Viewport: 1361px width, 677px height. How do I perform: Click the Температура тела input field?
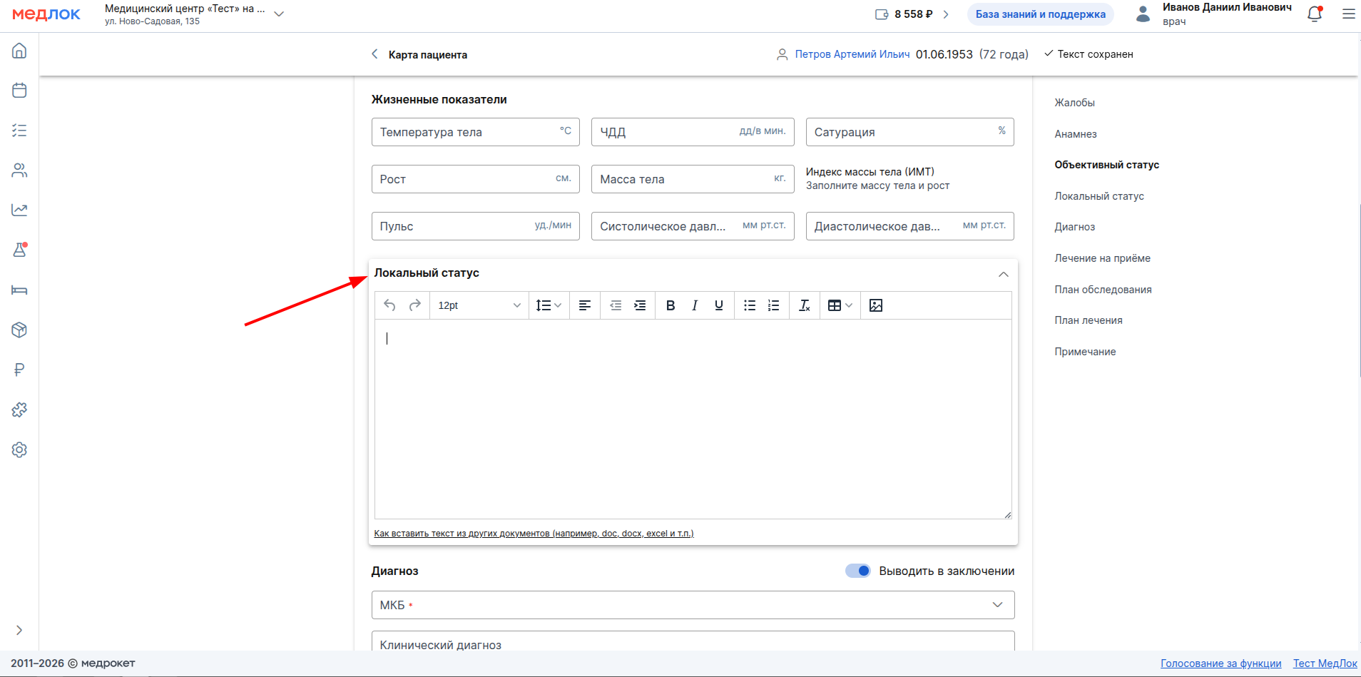tap(467, 132)
